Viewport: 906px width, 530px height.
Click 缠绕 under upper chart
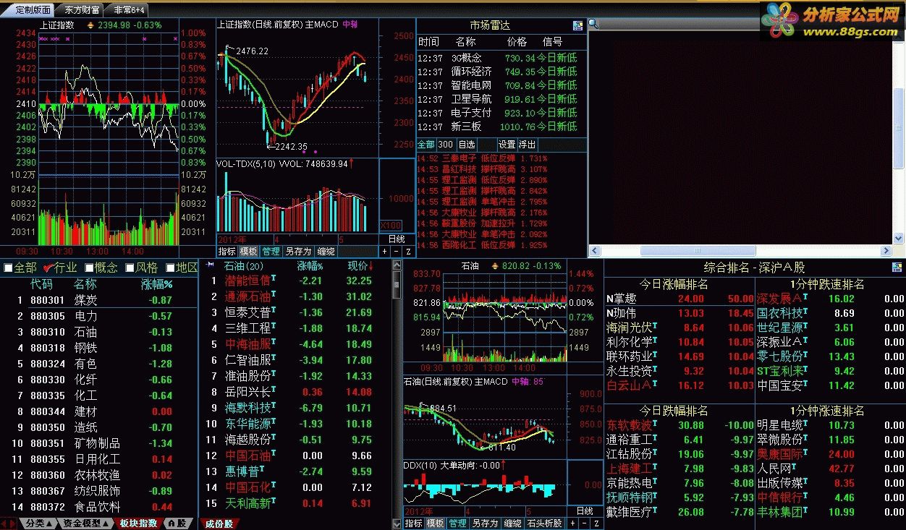326,252
